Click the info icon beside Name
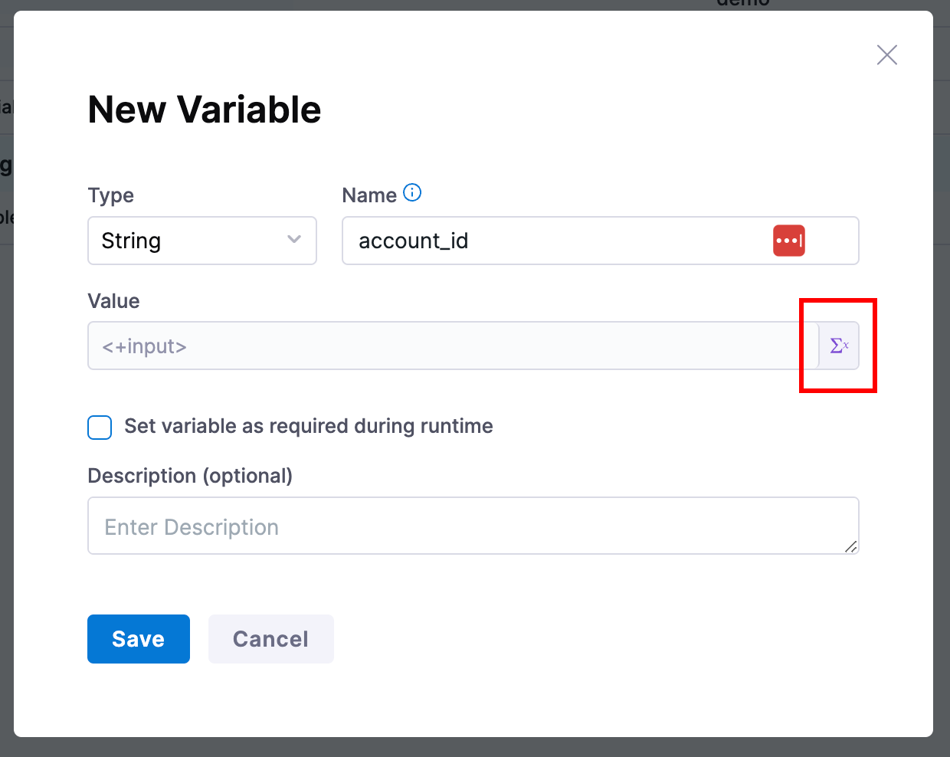The height and width of the screenshot is (757, 950). tap(412, 193)
